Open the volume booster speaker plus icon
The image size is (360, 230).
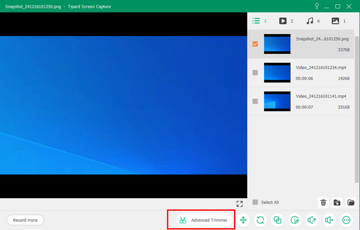click(x=329, y=220)
